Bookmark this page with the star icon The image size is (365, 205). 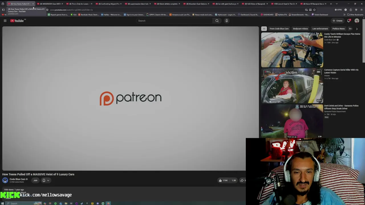[314, 10]
